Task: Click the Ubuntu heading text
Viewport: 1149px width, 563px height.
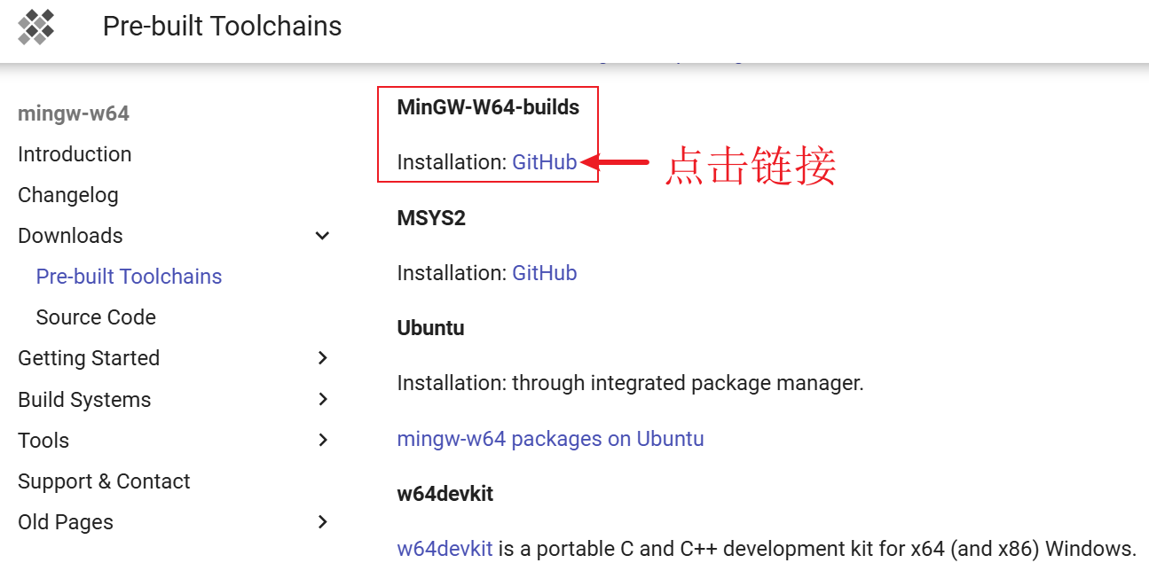Action: click(430, 328)
